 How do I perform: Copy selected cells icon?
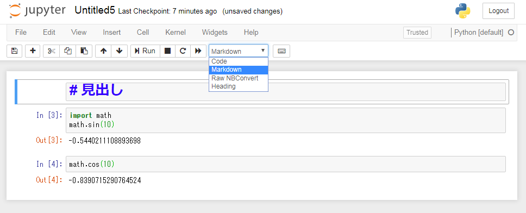[68, 51]
